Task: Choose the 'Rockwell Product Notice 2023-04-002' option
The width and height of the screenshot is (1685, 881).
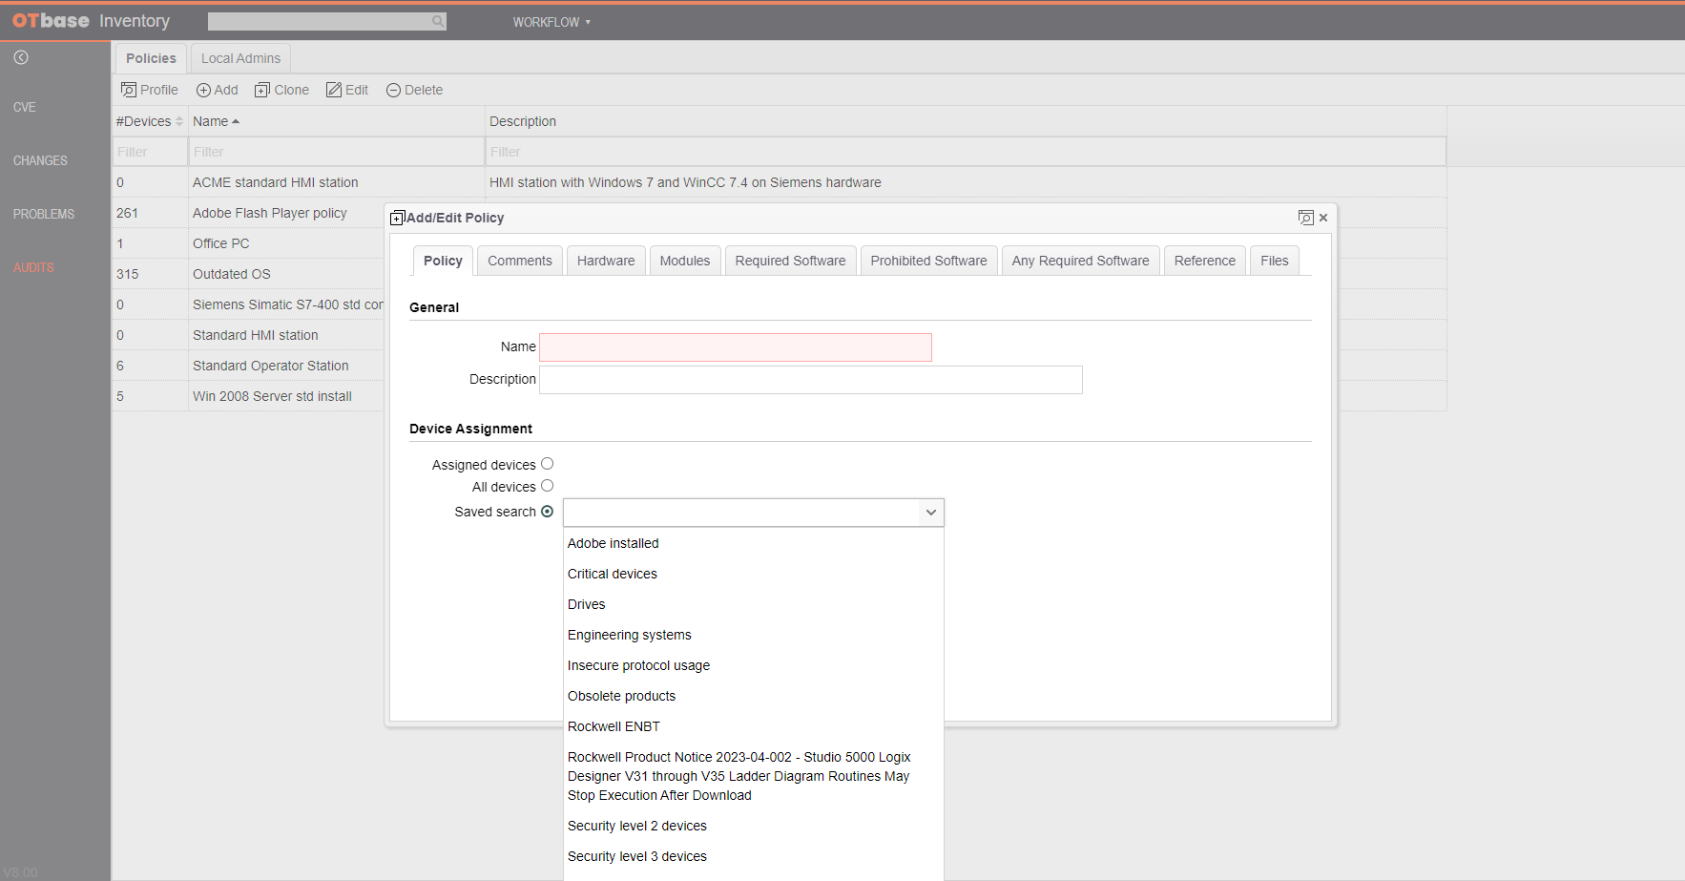Action: [x=753, y=776]
